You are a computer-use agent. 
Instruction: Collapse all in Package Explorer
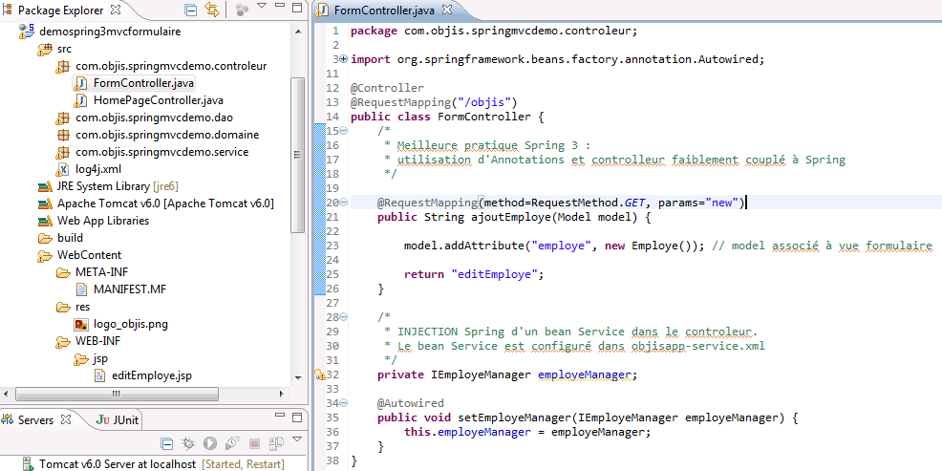coord(190,10)
